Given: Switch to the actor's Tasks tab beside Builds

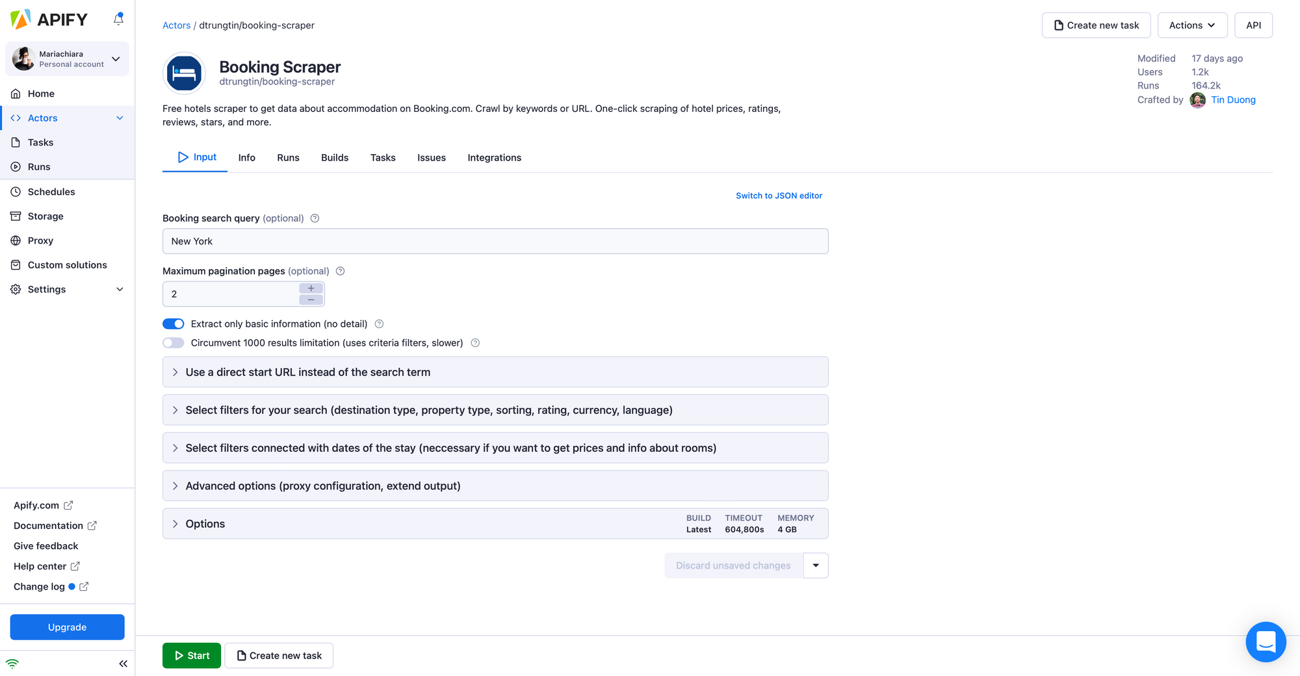Looking at the screenshot, I should coord(383,158).
